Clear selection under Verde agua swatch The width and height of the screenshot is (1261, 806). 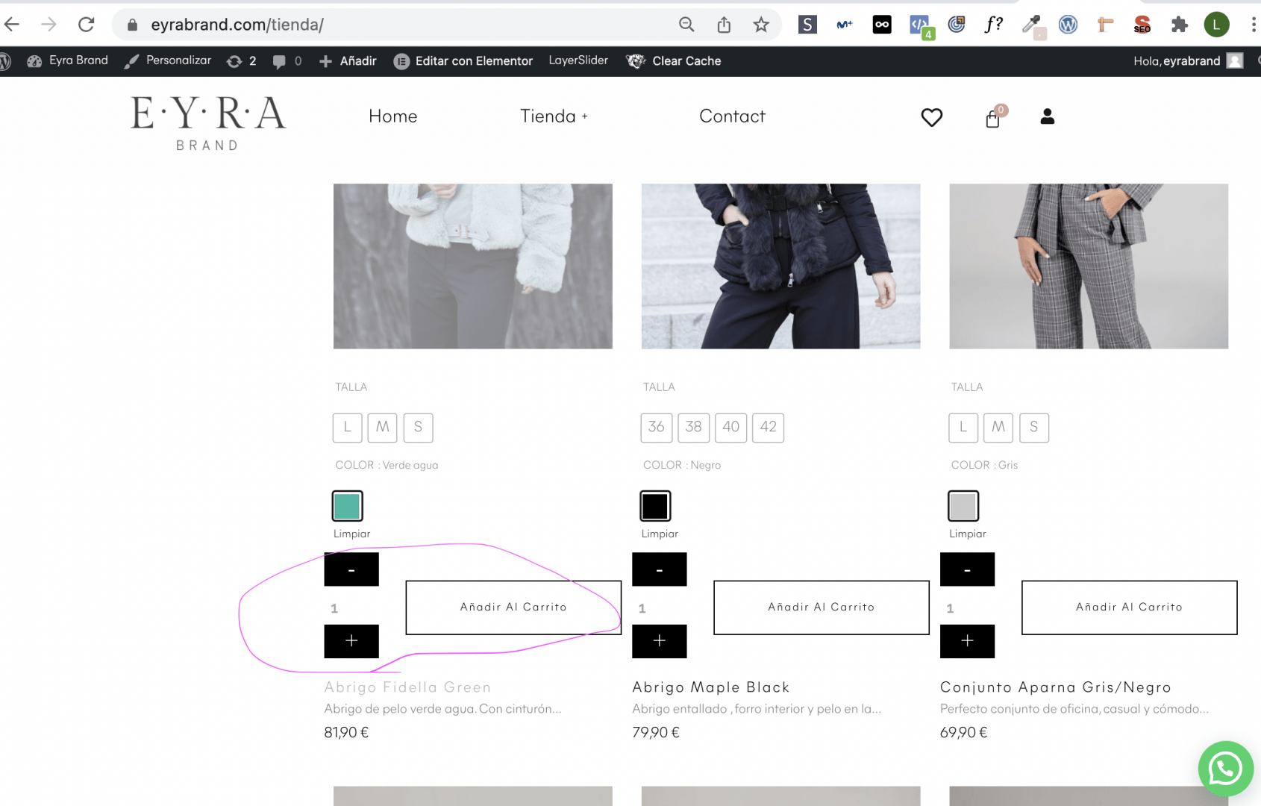pyautogui.click(x=351, y=534)
